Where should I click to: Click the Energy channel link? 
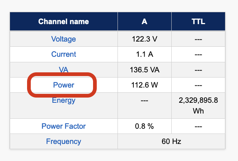click(x=64, y=100)
